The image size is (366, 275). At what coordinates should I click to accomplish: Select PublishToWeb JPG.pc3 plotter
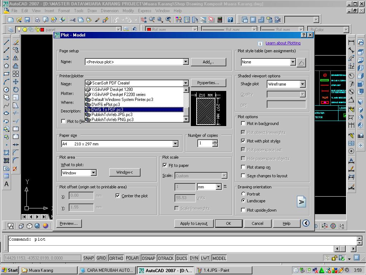pos(134,115)
